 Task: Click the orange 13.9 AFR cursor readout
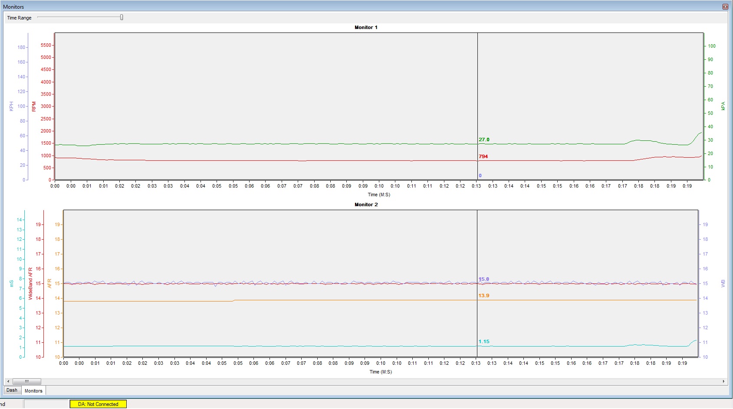pyautogui.click(x=483, y=295)
